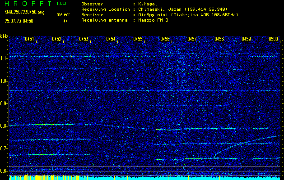Click the Maspro FM-3 antenna text
The width and height of the screenshot is (284, 180).
coord(153,20)
